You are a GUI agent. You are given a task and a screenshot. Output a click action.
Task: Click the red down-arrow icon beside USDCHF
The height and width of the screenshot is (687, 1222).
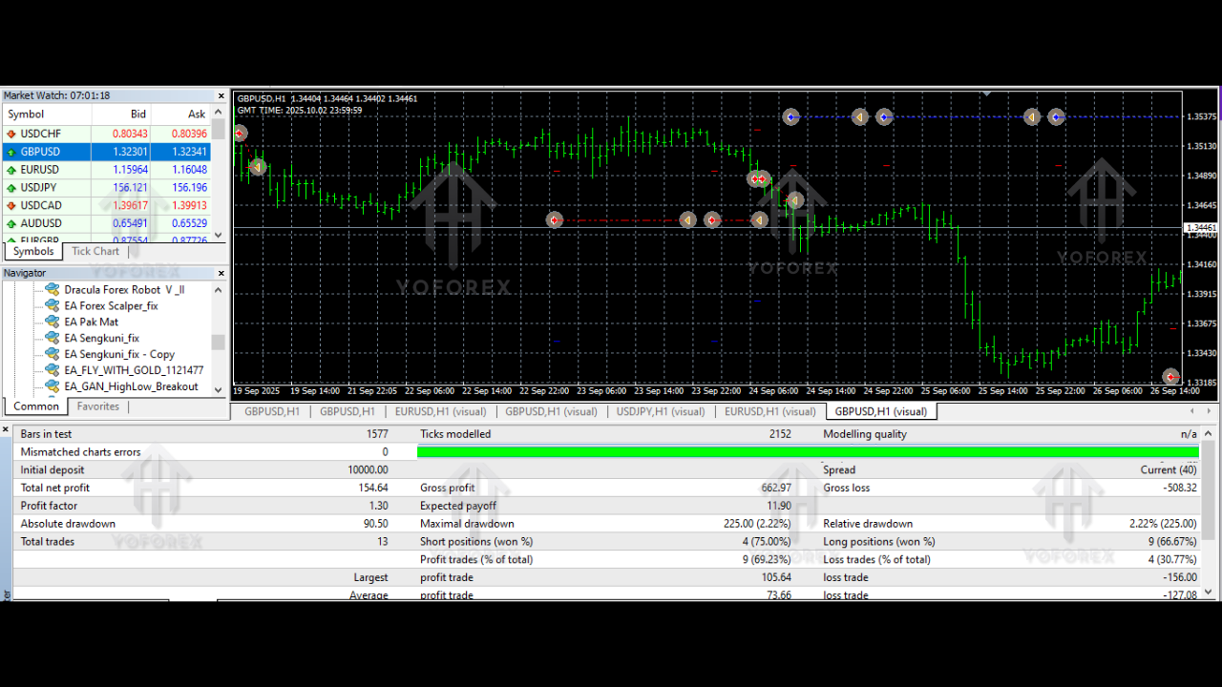11,134
